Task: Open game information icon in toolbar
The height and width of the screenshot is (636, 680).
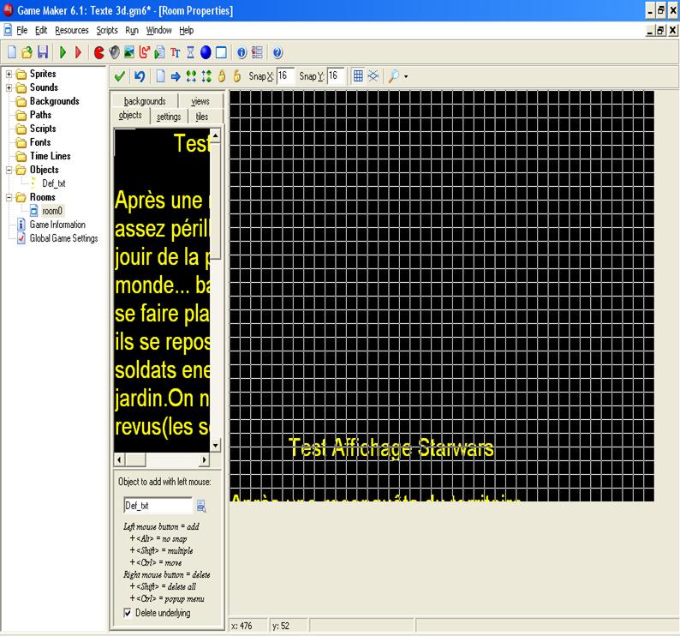Action: tap(242, 52)
